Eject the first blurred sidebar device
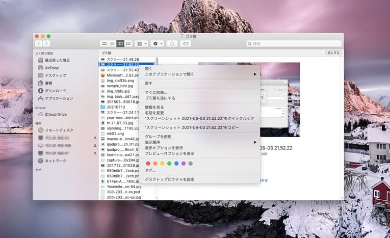390x238 pixels. coord(94,138)
